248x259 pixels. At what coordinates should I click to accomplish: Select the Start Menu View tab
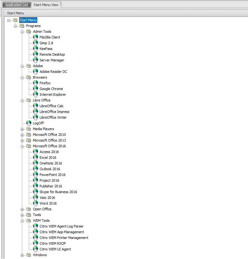[x=46, y=5]
